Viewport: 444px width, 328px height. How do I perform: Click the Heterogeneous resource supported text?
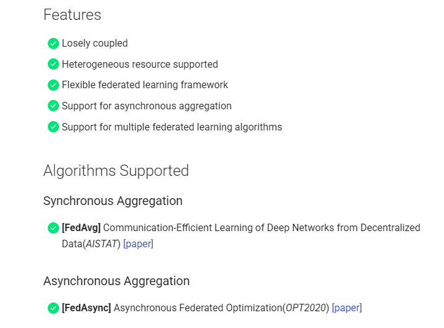coord(140,64)
